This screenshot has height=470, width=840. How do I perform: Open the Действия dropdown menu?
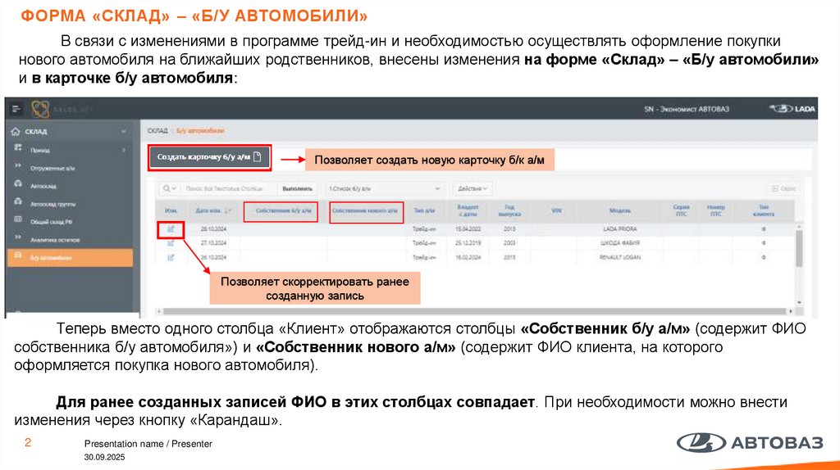click(472, 189)
